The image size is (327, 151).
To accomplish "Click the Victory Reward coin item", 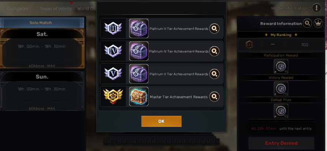I will (x=281, y=89).
